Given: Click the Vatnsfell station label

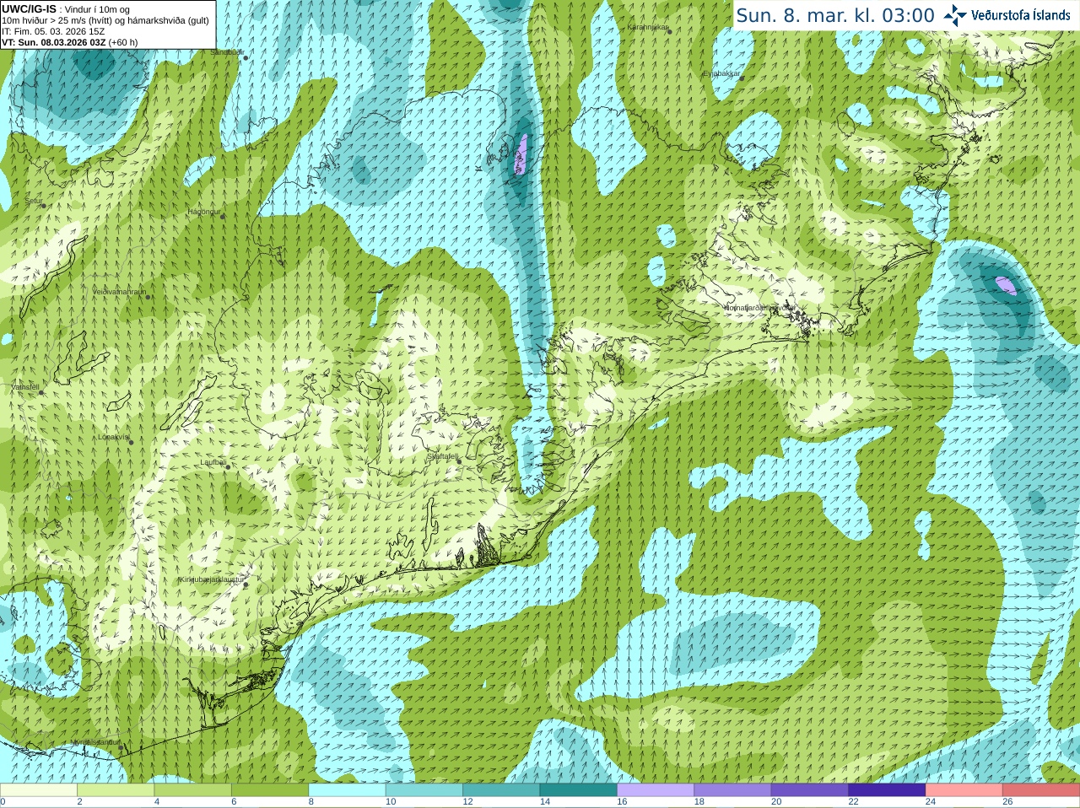Looking at the screenshot, I should click(x=25, y=387).
